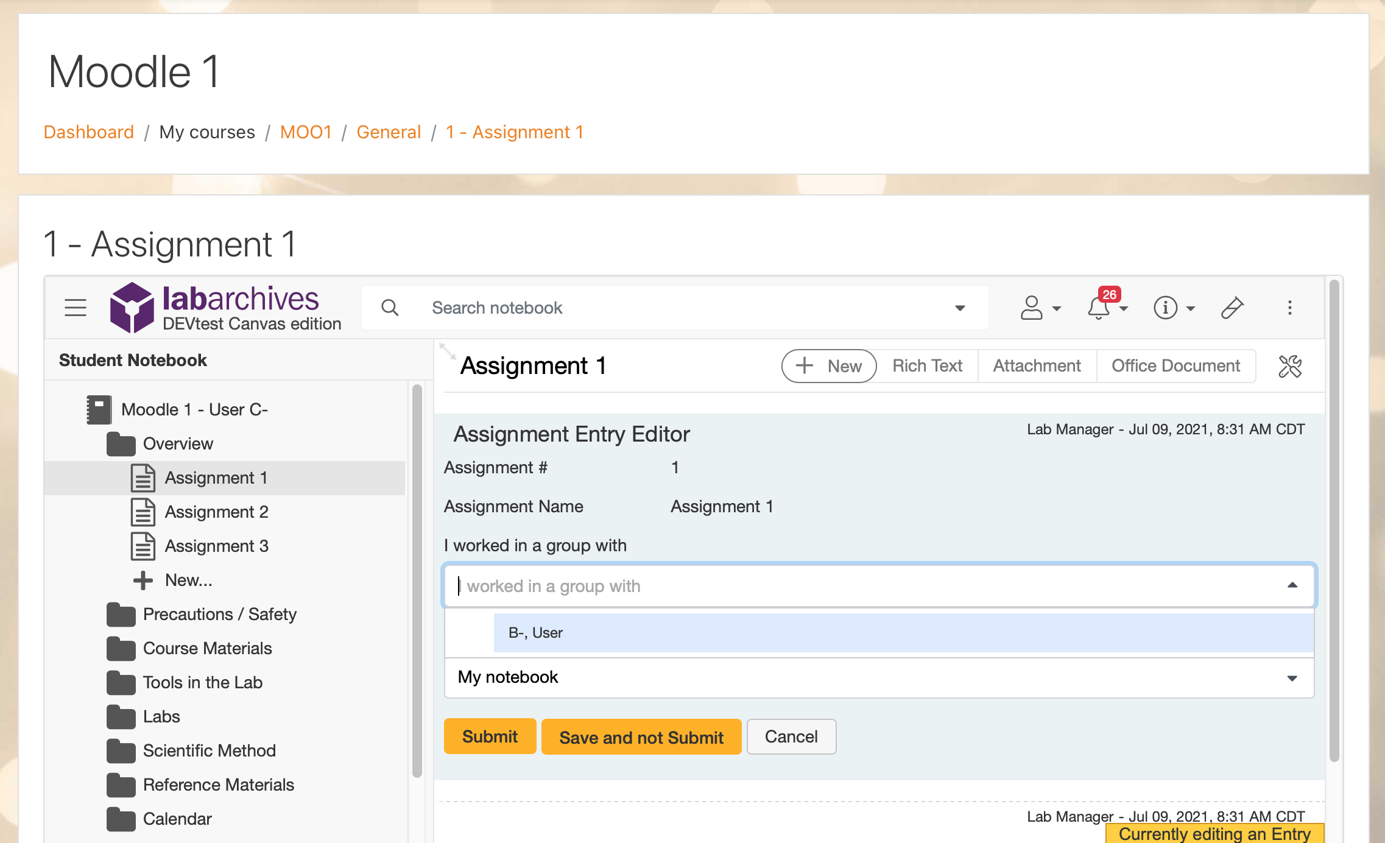Click the Student Notebook header text
The width and height of the screenshot is (1385, 843).
133,361
